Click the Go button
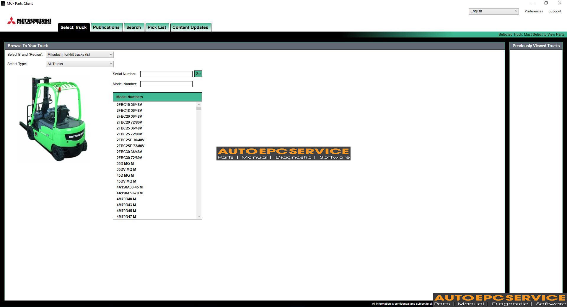Screen dimensions: 567x307 198,74
